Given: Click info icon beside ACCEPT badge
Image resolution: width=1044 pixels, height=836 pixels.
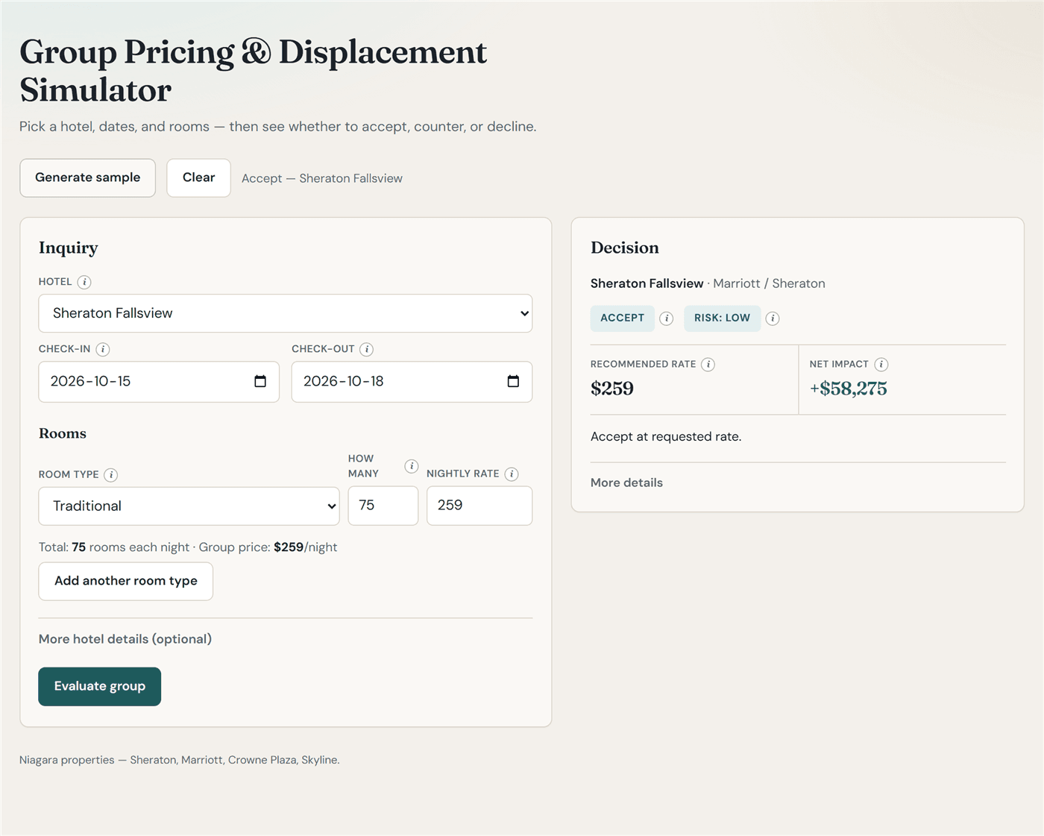Looking at the screenshot, I should (667, 318).
